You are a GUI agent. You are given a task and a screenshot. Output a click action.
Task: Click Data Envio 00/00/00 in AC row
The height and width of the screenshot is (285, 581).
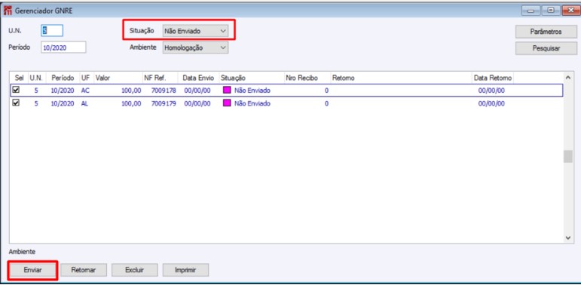pos(197,90)
